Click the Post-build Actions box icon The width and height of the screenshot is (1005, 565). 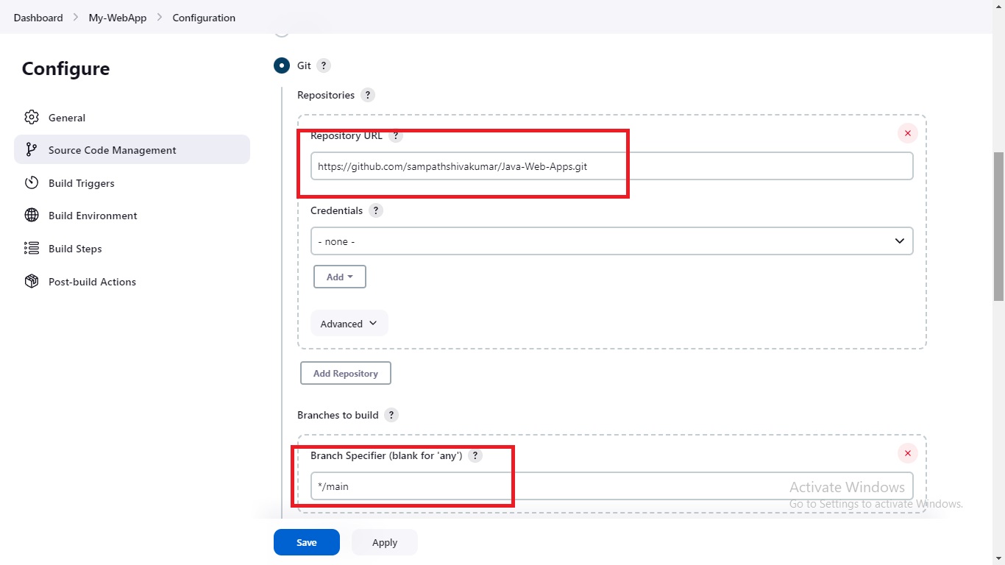pyautogui.click(x=31, y=282)
